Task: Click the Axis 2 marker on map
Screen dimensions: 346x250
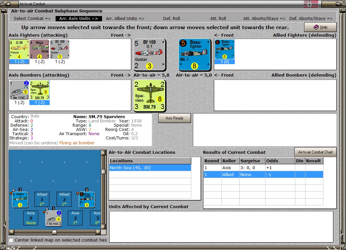Action: pos(75,218)
